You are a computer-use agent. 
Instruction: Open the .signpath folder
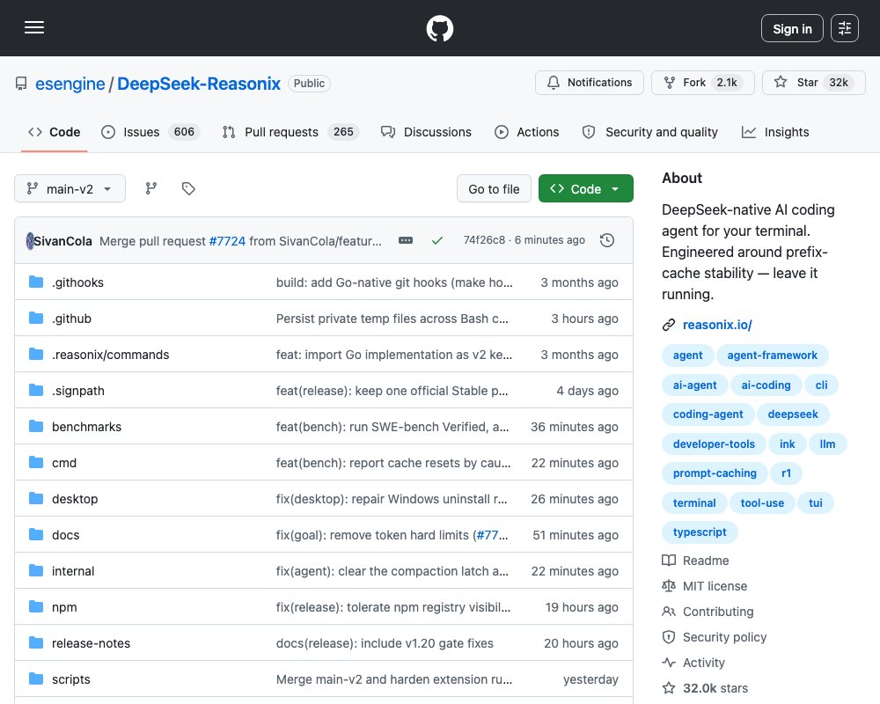click(78, 391)
